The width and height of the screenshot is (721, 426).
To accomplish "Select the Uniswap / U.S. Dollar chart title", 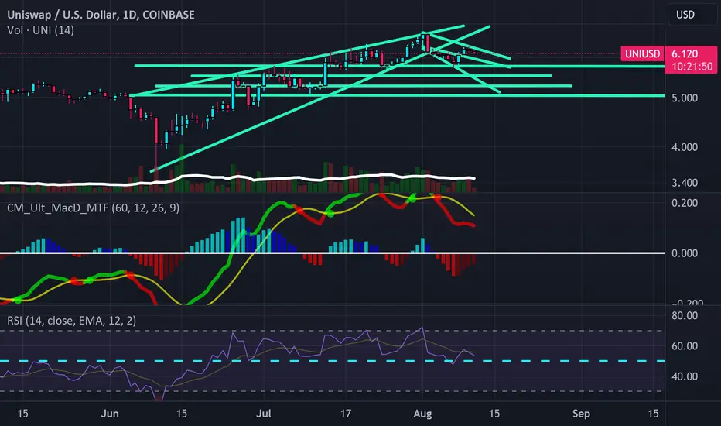I will tap(101, 15).
